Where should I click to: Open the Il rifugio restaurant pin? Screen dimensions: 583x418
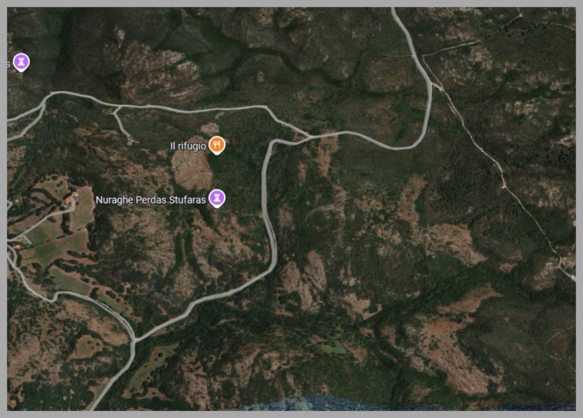click(x=217, y=145)
